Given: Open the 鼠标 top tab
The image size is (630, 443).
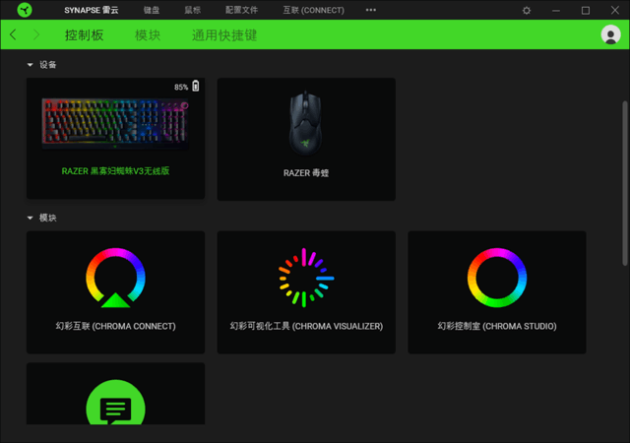Looking at the screenshot, I should [193, 10].
